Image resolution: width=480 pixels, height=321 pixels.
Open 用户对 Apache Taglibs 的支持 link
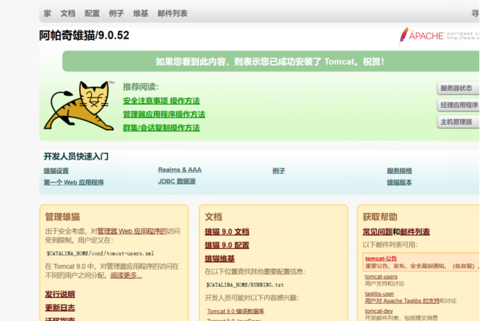coord(402,301)
